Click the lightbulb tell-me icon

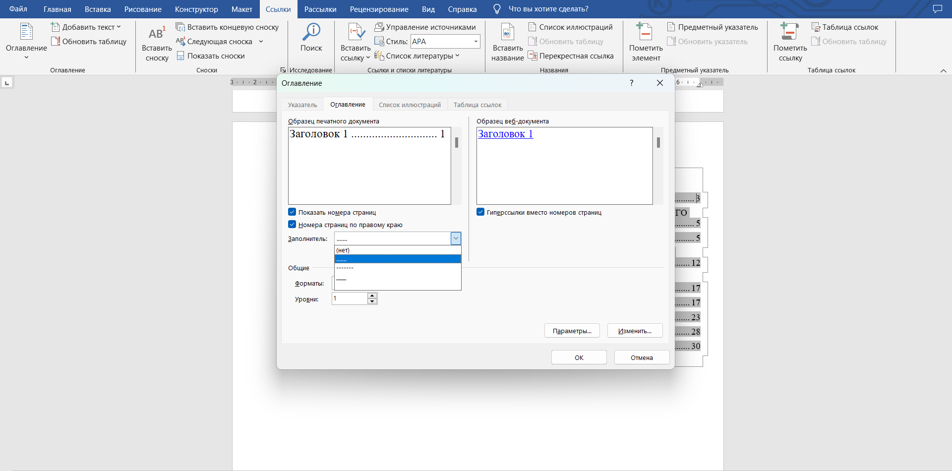[497, 9]
